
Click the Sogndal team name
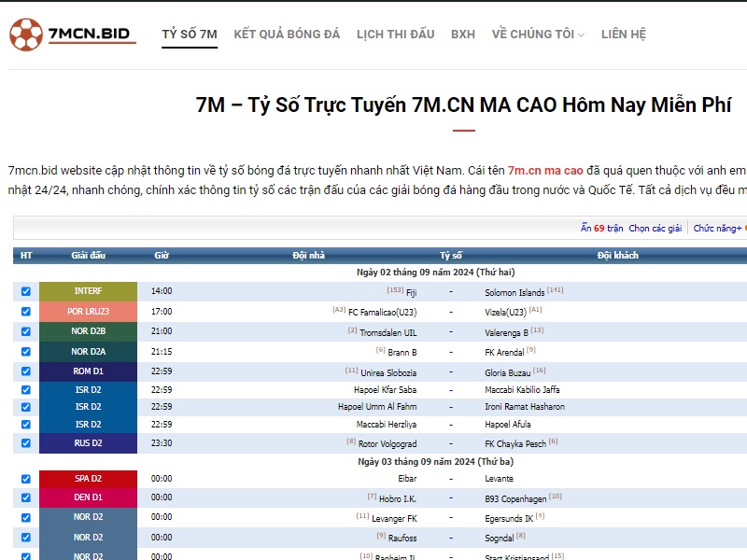(x=500, y=539)
